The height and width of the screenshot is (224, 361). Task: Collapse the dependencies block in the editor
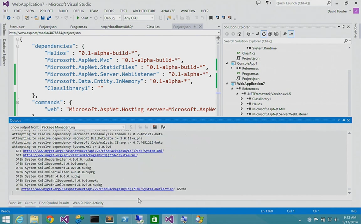pyautogui.click(x=18, y=46)
